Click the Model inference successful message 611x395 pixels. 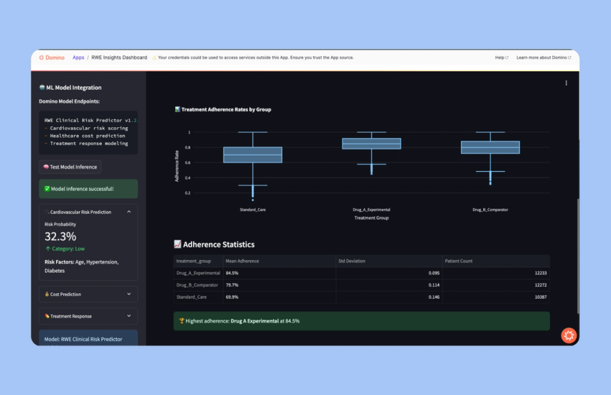pos(88,189)
